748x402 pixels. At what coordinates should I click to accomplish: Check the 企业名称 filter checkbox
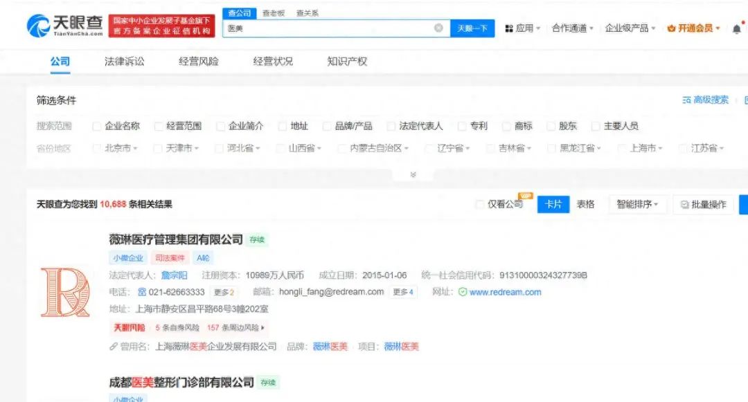tap(96, 125)
